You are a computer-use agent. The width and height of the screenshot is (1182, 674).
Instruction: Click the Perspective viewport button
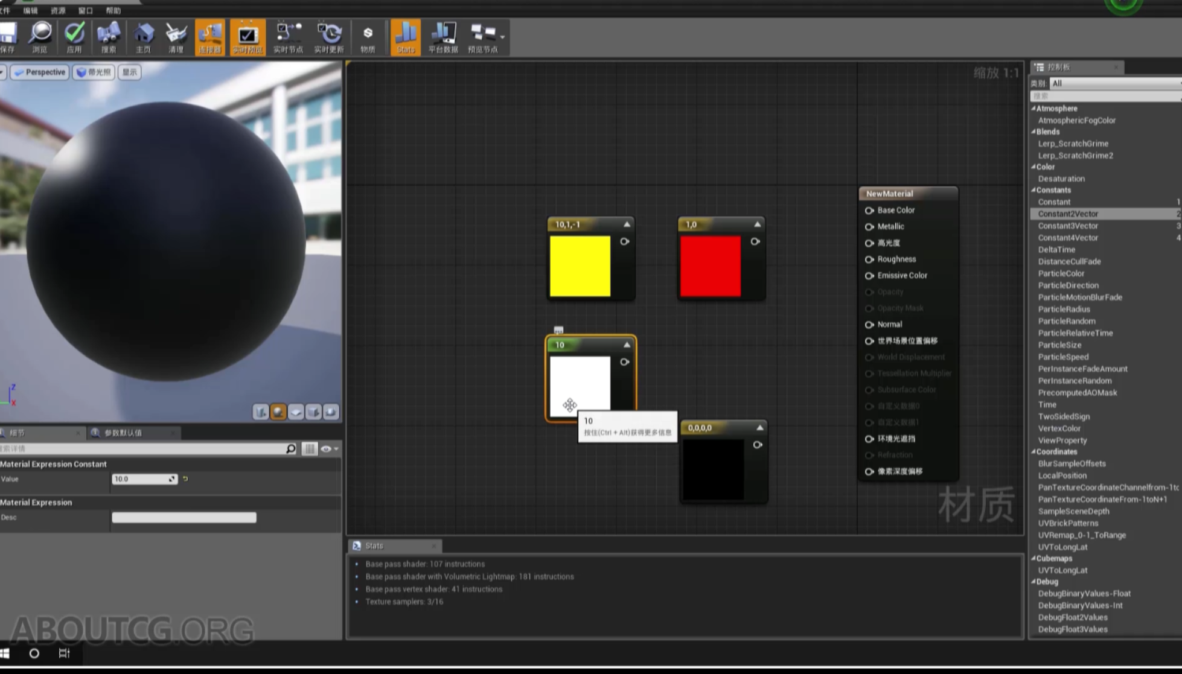[40, 72]
